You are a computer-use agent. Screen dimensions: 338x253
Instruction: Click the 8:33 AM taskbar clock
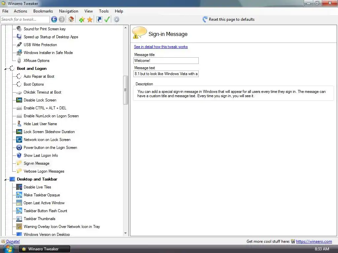pos(322,249)
